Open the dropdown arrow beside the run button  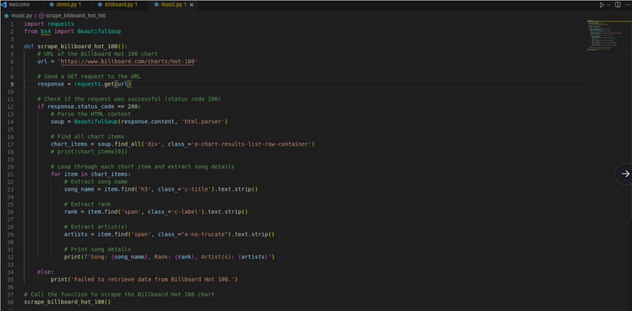coord(608,5)
